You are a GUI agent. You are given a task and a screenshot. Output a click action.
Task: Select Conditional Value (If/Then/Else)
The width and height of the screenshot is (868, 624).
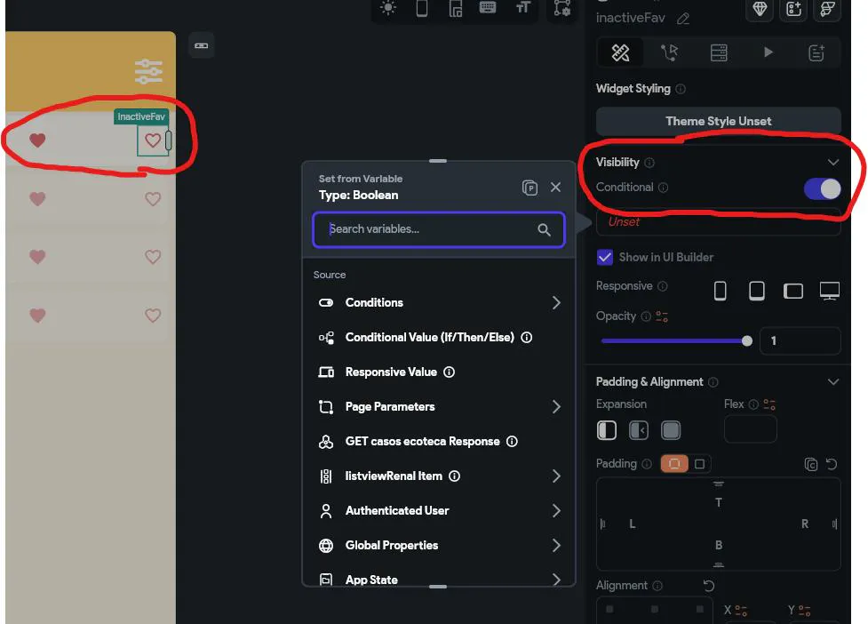pyautogui.click(x=438, y=337)
